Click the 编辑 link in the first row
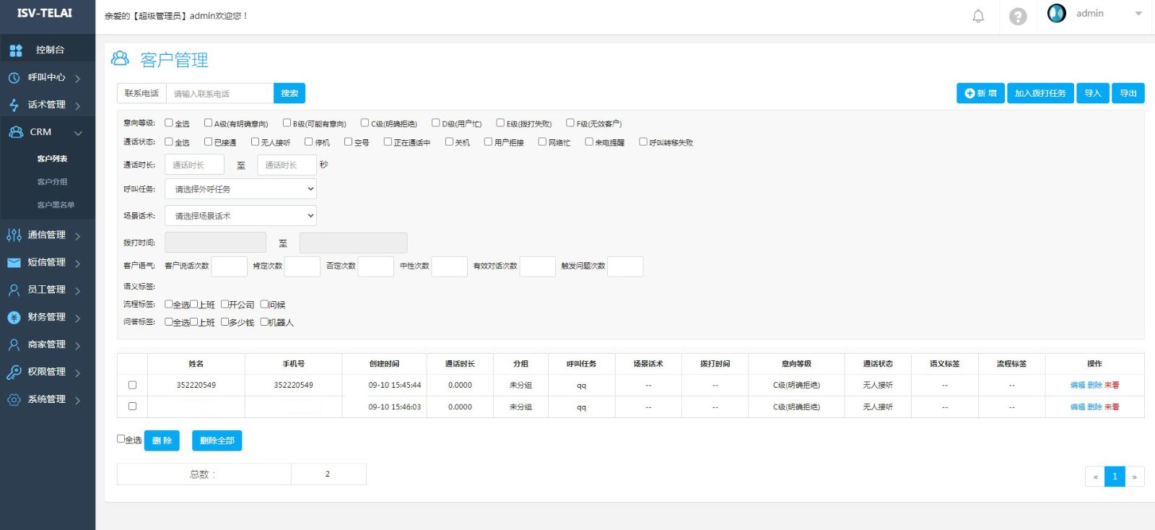This screenshot has height=530, width=1155. point(1077,385)
